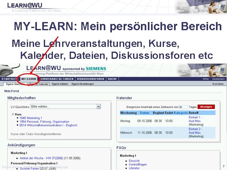This screenshot has height=170, width=227.
Task: Open 0014 Wirtschaftskommunikation I - Englisch
Action: 48,125
